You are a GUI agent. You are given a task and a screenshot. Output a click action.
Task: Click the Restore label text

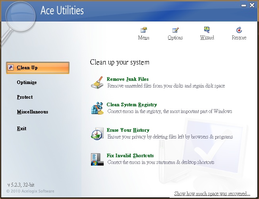[239, 37]
